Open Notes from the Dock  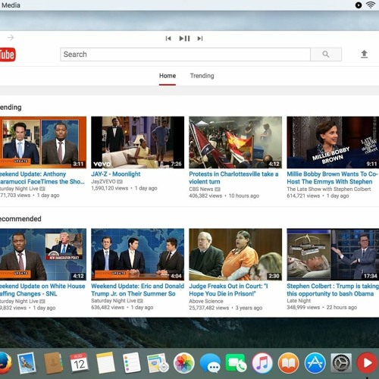point(105,363)
